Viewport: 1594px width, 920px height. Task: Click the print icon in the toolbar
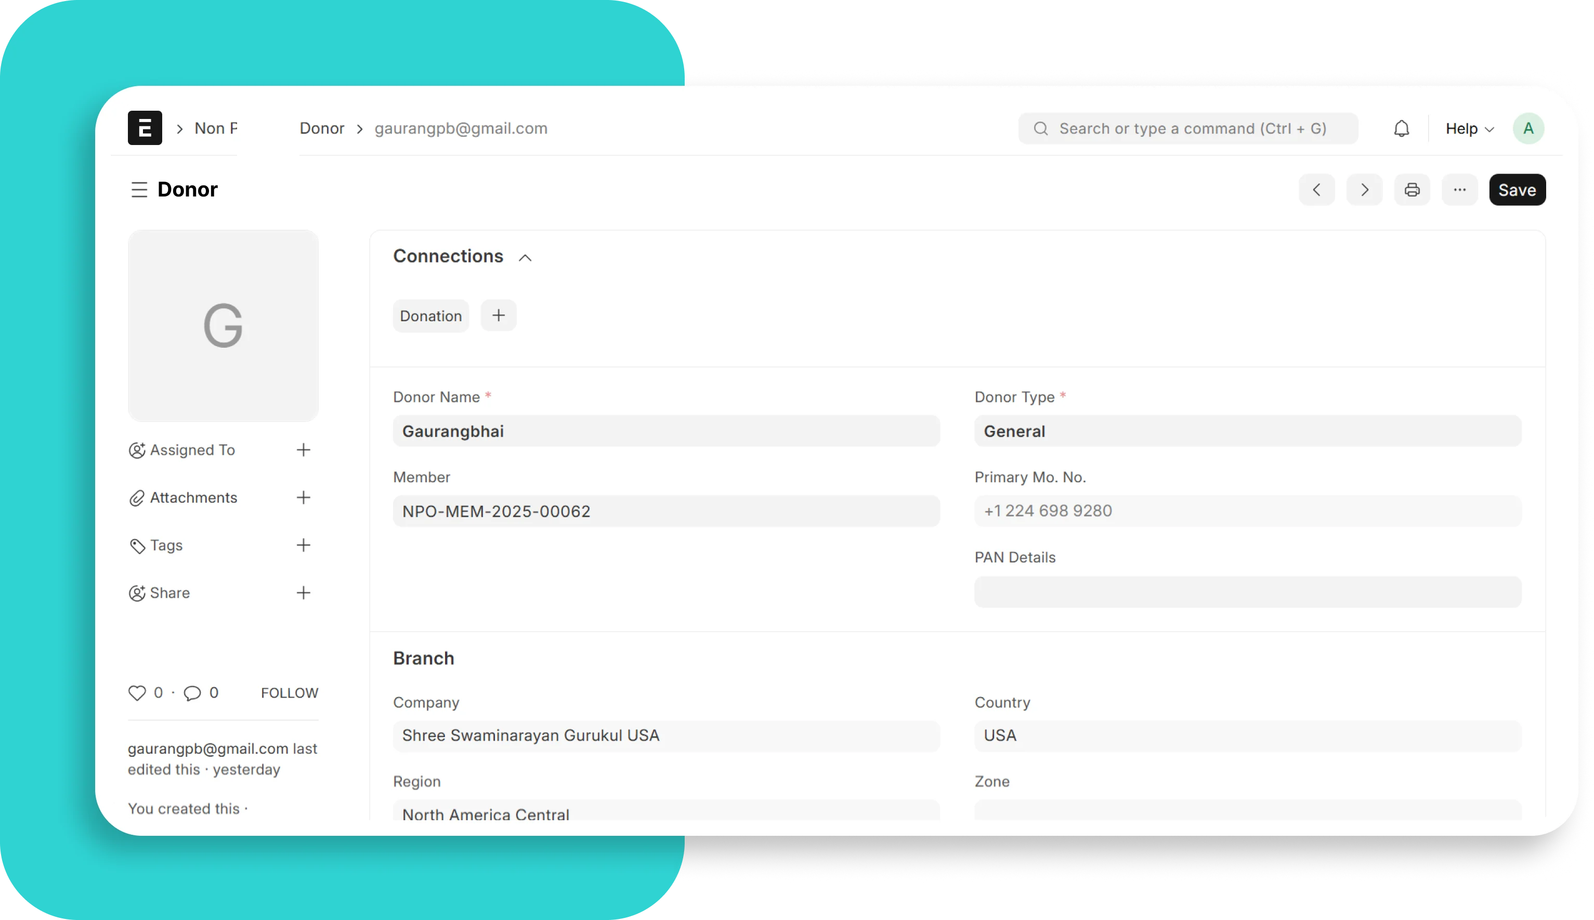pos(1412,190)
